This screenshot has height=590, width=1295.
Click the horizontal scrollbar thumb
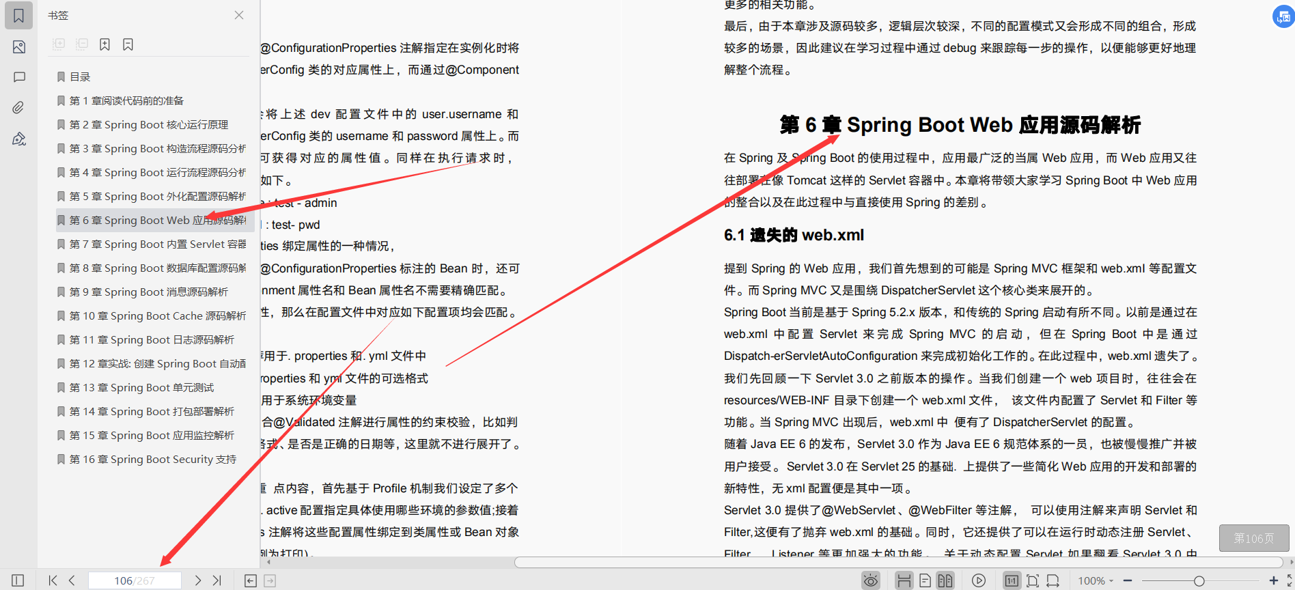pos(899,563)
